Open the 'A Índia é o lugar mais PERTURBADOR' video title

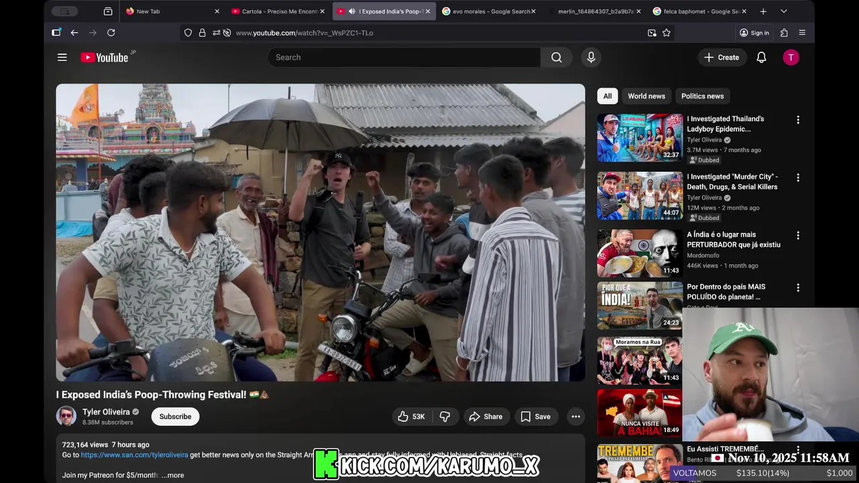(x=734, y=239)
